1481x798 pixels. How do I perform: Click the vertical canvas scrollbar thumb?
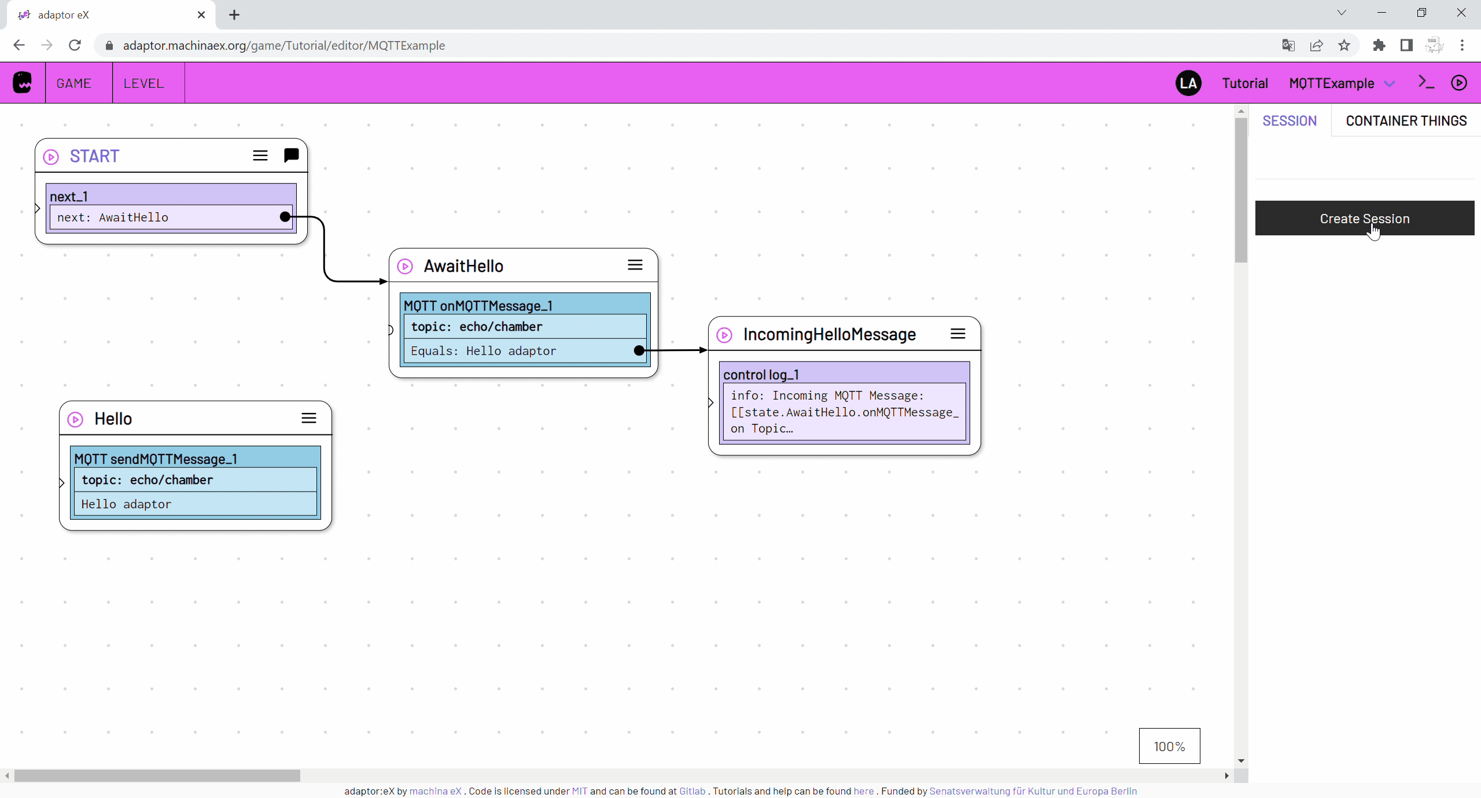point(1241,190)
